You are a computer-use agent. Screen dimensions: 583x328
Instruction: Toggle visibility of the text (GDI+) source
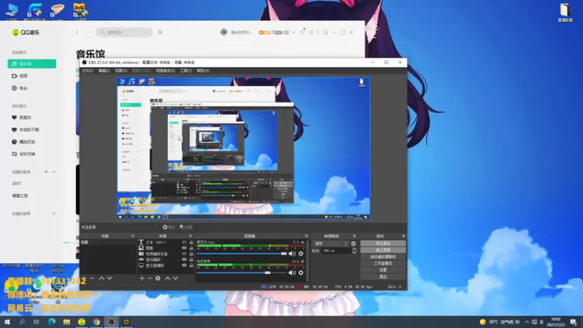coord(184,242)
